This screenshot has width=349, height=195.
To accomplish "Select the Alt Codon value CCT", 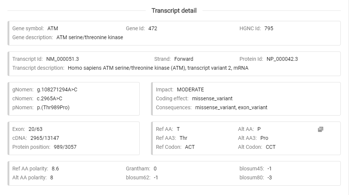I will tap(271, 147).
